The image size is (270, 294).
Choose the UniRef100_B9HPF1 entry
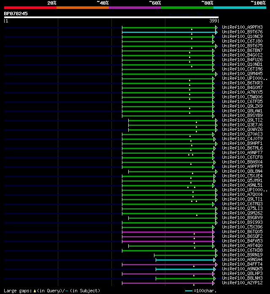[242, 143]
